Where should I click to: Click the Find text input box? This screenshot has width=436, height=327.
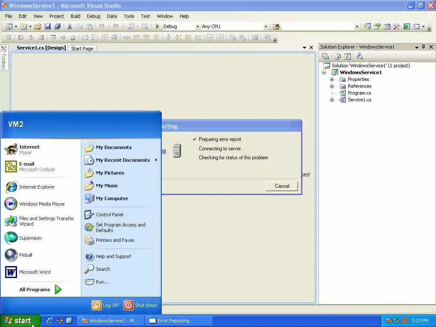pos(318,26)
